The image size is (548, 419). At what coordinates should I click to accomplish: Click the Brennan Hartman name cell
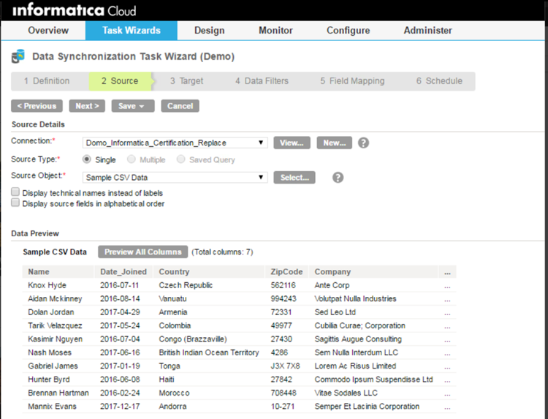pos(58,393)
